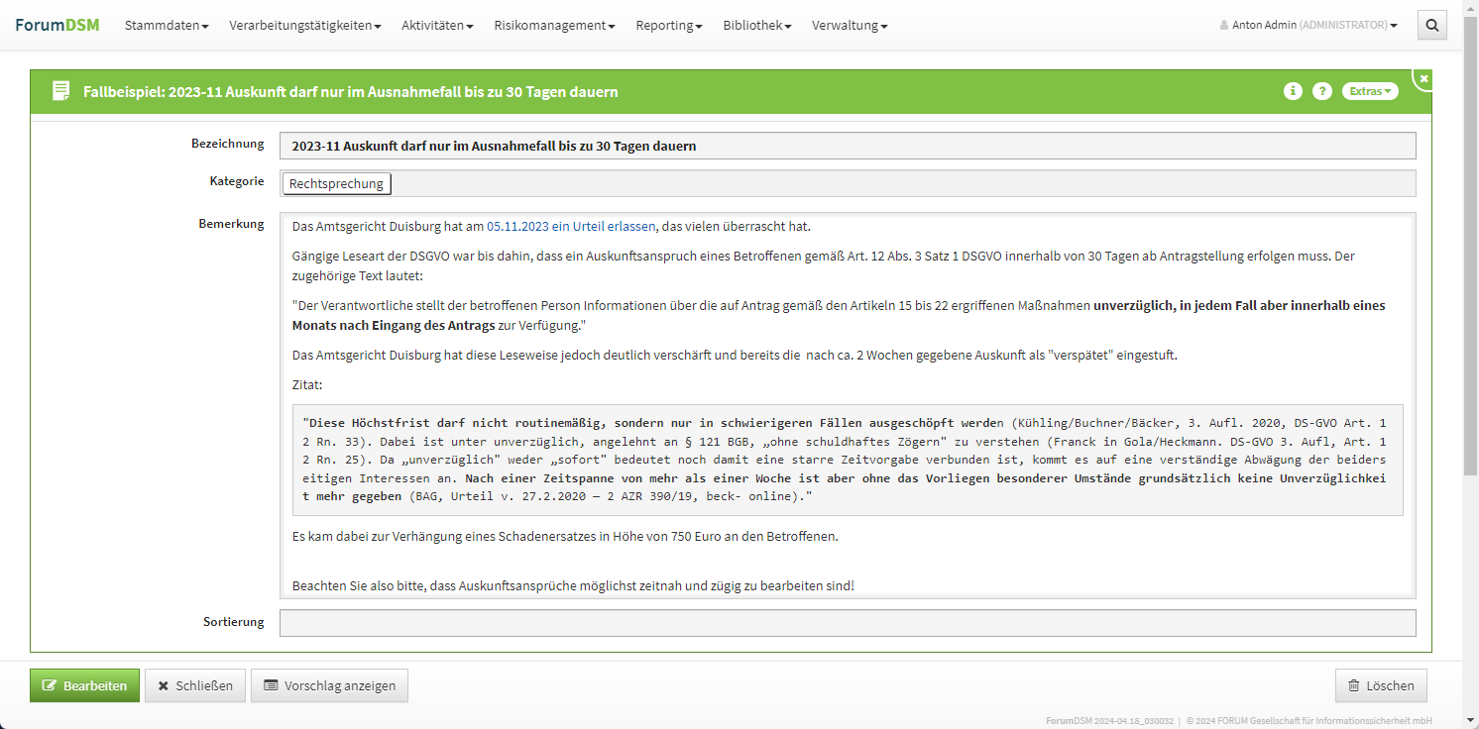The image size is (1479, 729).
Task: Close panel with corner X icon
Action: coord(1423,78)
